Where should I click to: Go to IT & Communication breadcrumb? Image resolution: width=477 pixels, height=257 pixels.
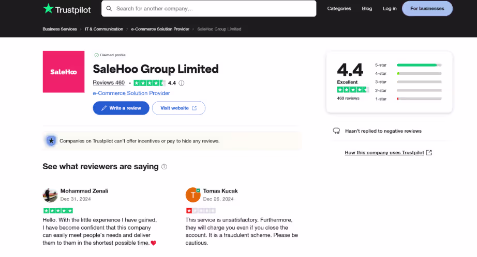pos(104,29)
